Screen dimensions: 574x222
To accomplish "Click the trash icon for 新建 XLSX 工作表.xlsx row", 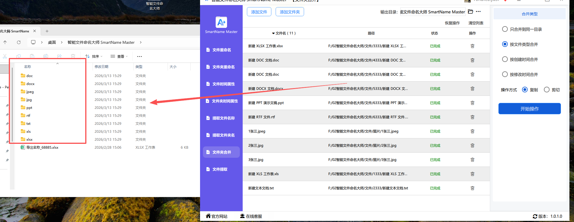I will point(472,46).
